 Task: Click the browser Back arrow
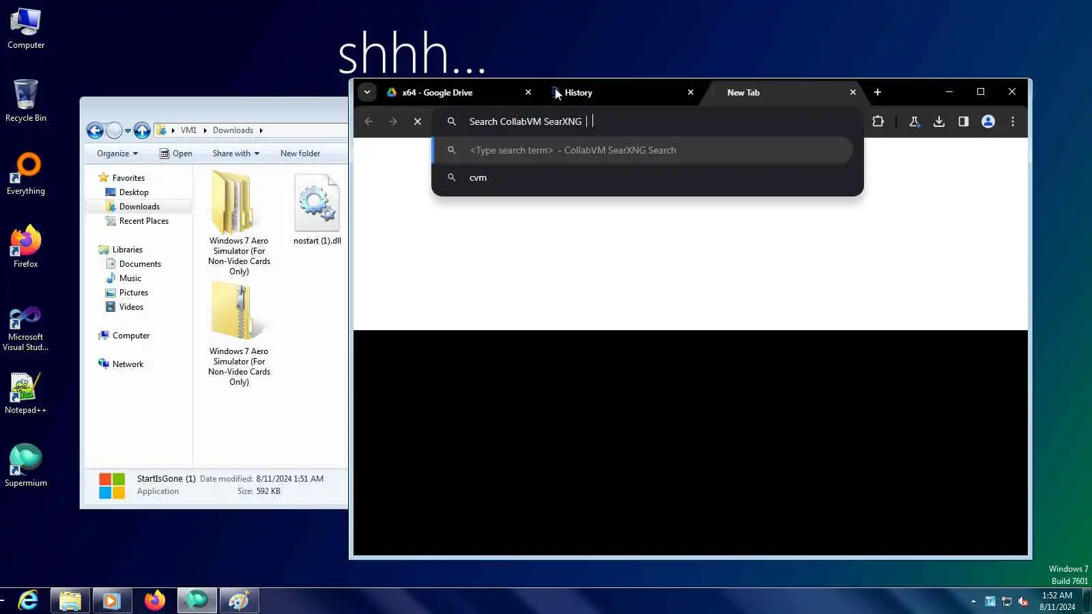(369, 121)
